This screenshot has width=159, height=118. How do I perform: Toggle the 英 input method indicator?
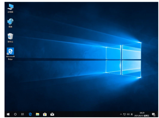132,114
